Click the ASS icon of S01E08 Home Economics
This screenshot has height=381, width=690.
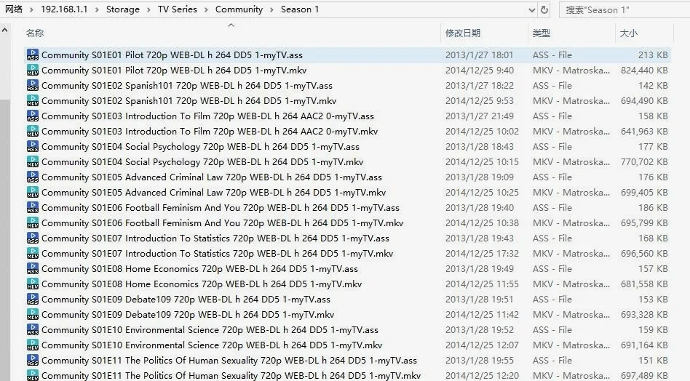point(33,268)
